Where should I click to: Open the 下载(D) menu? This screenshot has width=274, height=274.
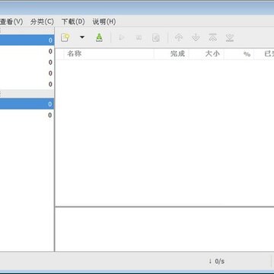point(73,22)
